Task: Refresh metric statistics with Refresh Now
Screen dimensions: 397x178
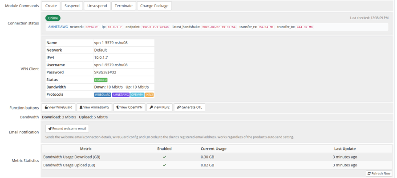Action: point(379,174)
